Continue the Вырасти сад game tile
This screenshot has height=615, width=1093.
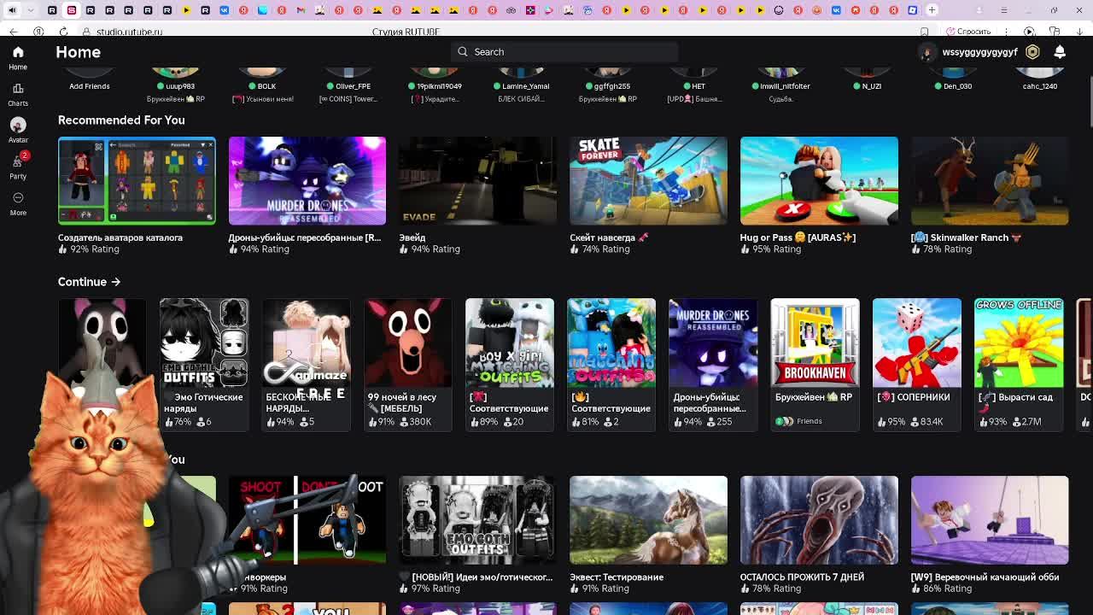point(1019,364)
